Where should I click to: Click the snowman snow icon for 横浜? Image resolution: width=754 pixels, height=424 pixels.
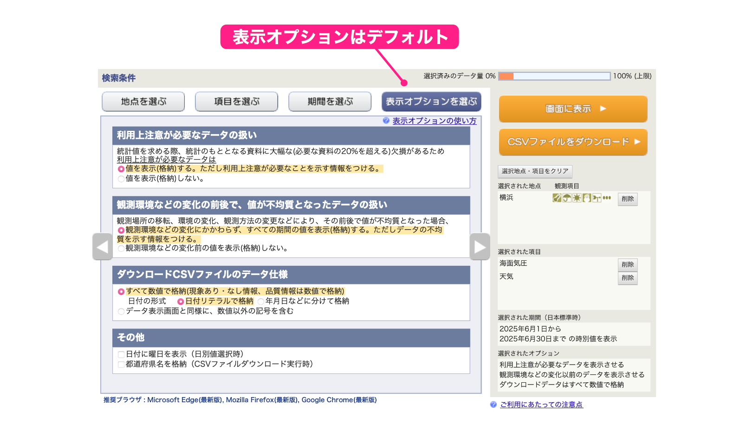point(587,198)
